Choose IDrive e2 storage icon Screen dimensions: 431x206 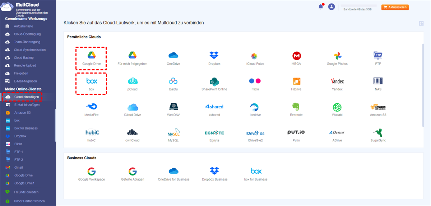[x=255, y=133]
